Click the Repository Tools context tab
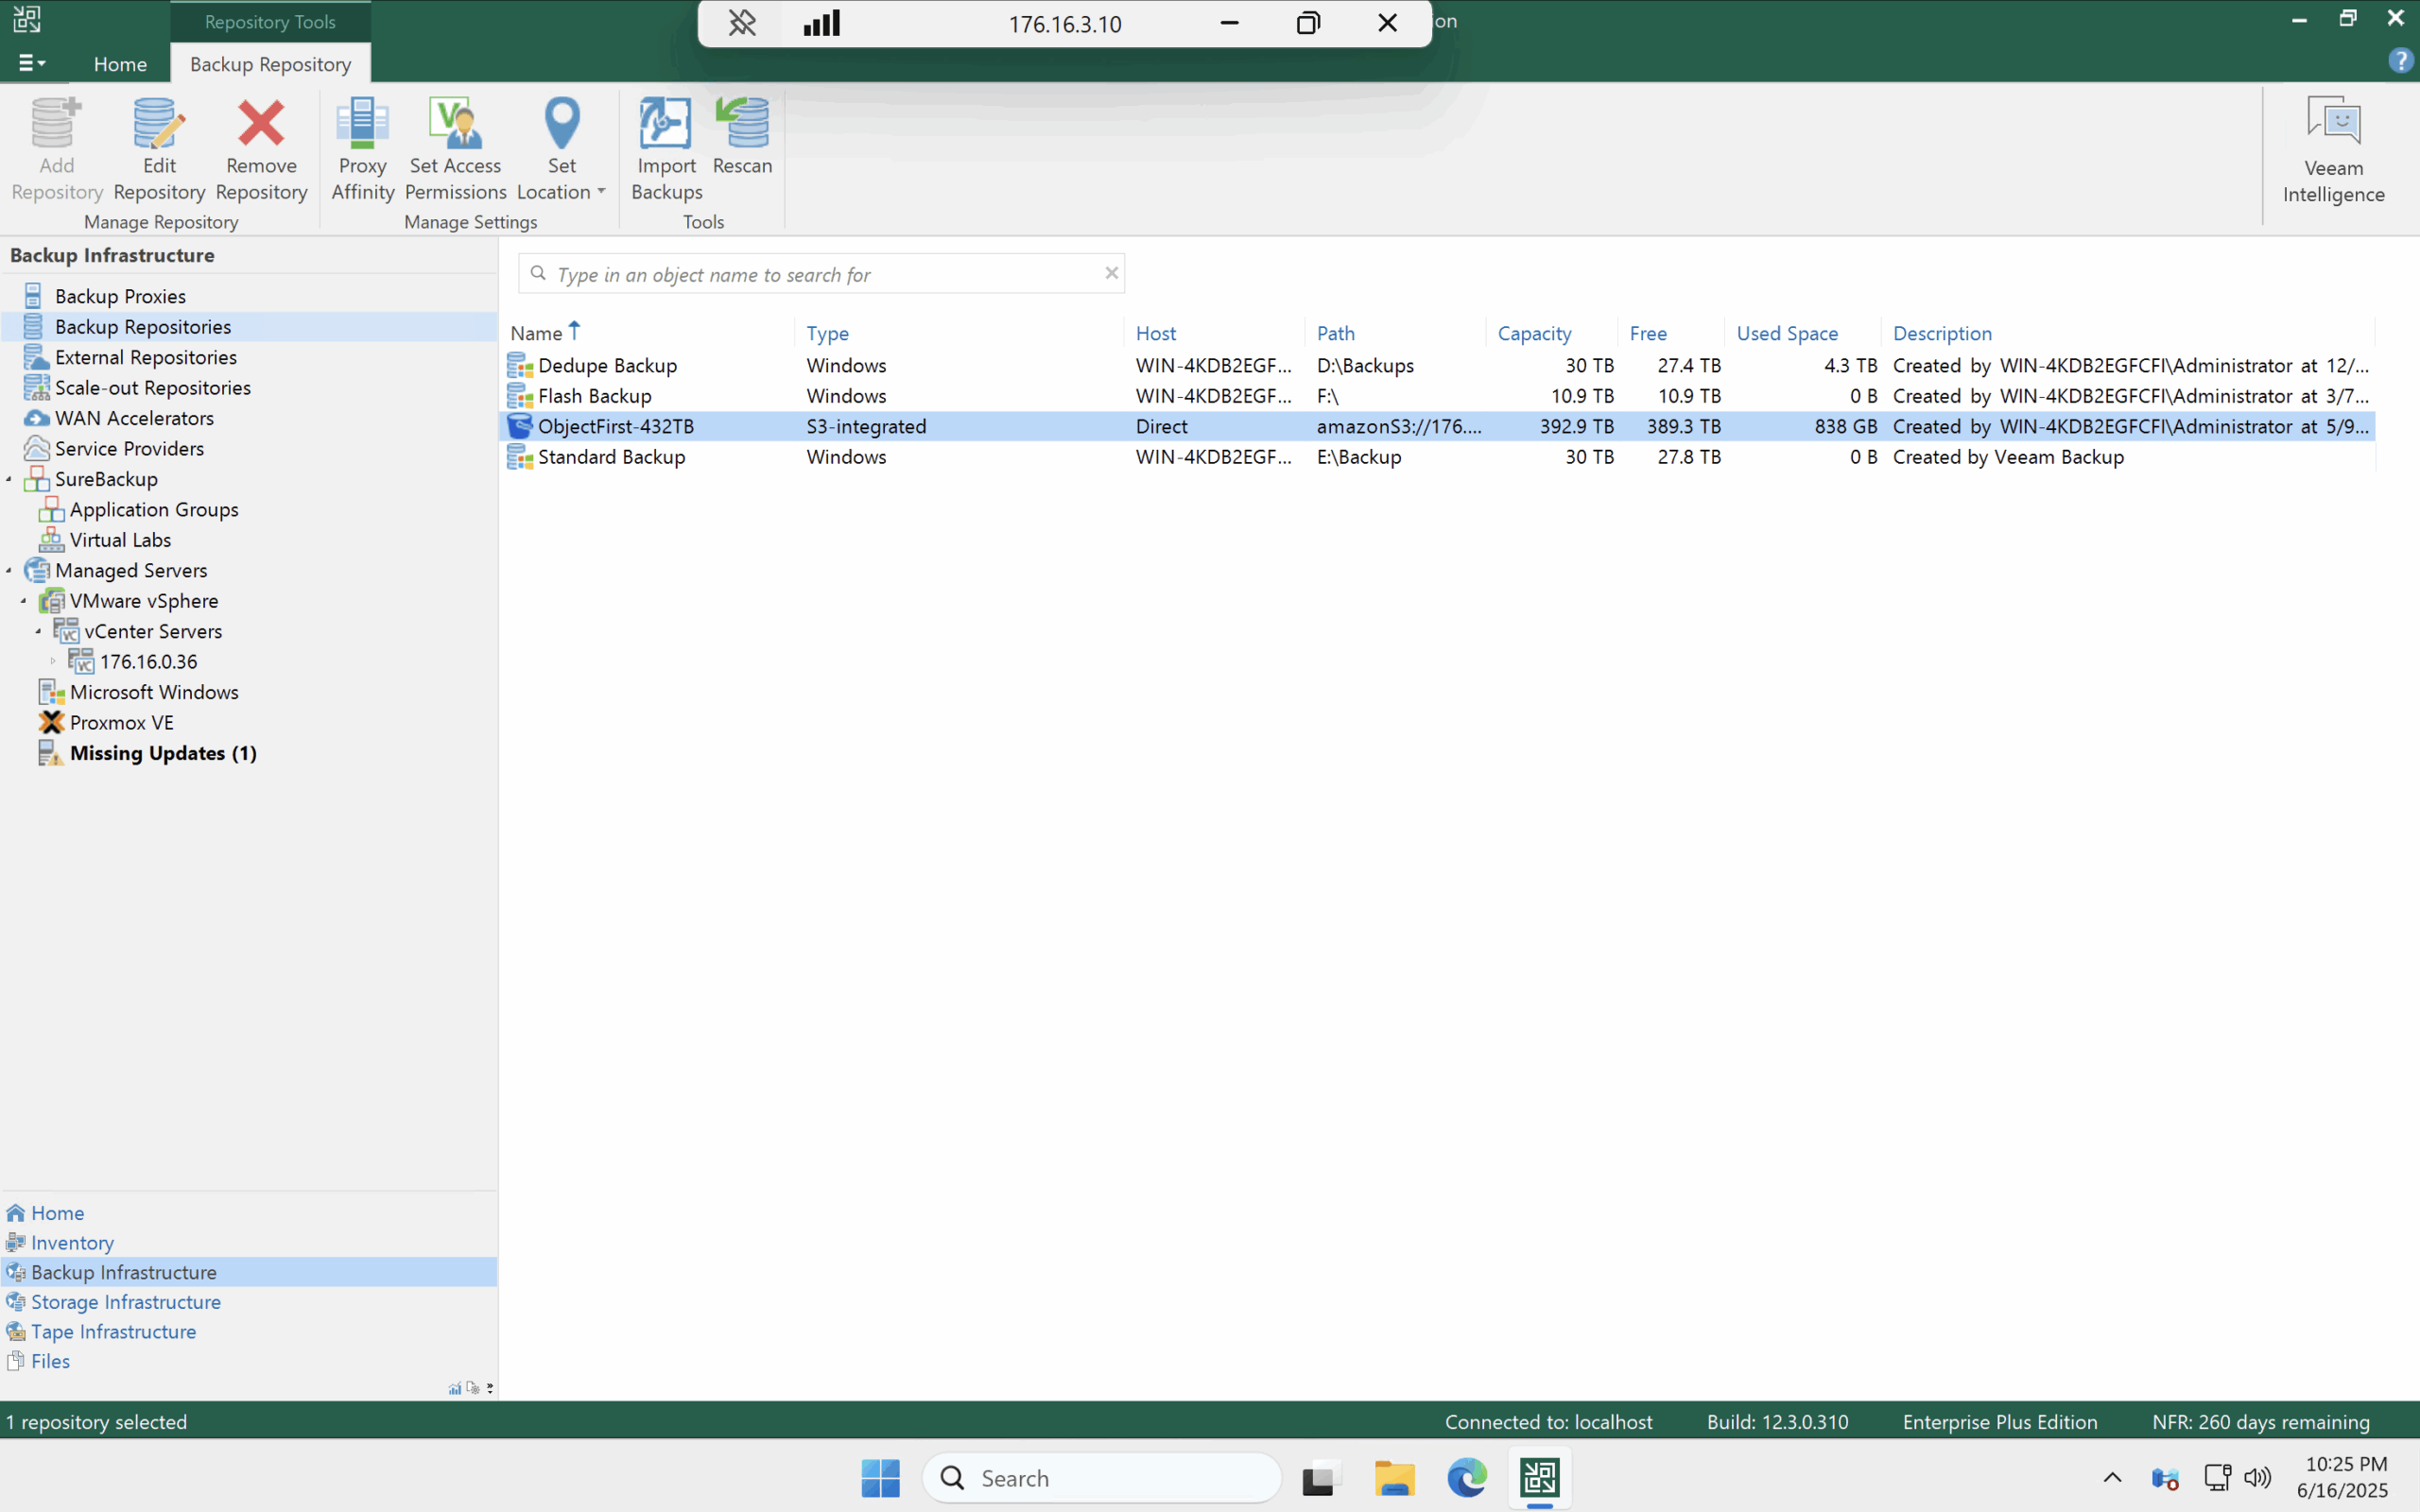Screen dimensions: 2420x1512 (270, 21)
